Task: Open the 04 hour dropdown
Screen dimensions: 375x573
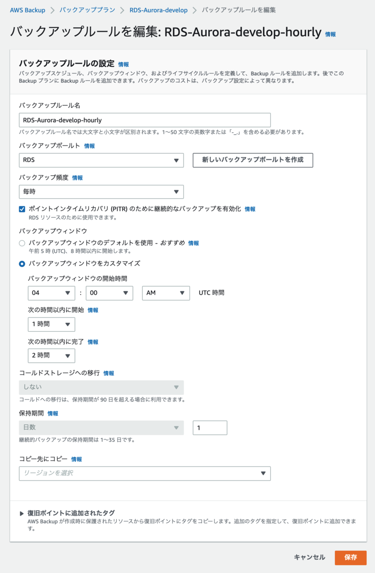Action: (51, 293)
